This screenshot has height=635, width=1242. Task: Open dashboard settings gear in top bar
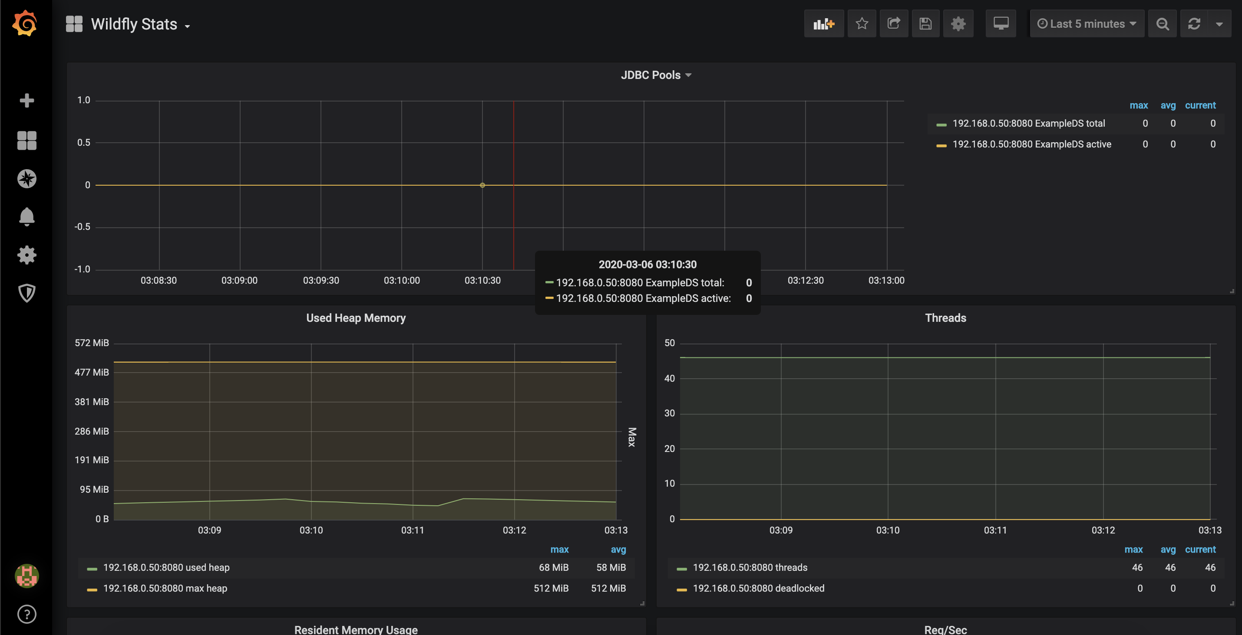tap(958, 23)
